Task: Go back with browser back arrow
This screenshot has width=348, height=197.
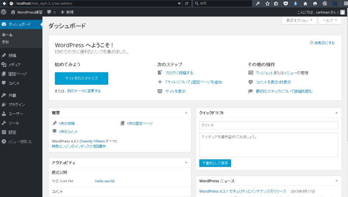Action: coord(4,3)
